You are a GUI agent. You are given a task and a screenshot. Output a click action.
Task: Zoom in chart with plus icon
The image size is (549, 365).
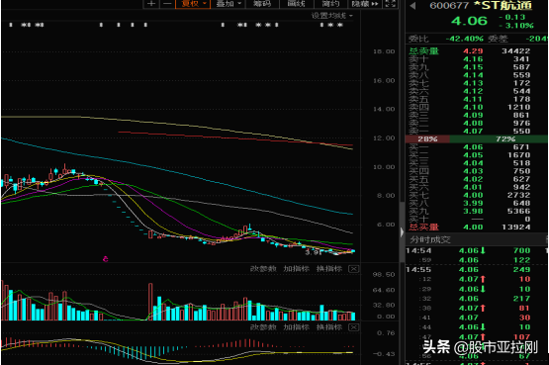click(151, 4)
